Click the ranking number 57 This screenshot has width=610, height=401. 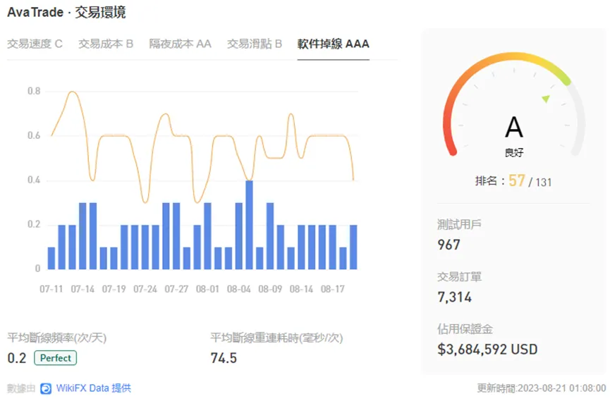click(517, 181)
